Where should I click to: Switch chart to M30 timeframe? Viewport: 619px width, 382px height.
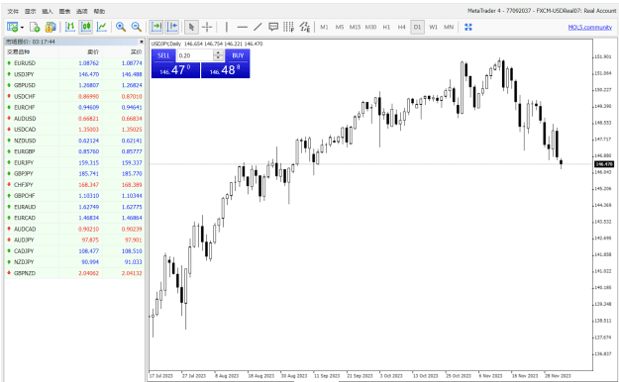[x=370, y=27]
